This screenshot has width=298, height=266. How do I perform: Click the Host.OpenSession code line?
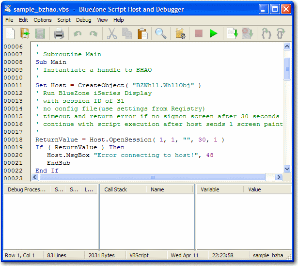(x=130, y=140)
